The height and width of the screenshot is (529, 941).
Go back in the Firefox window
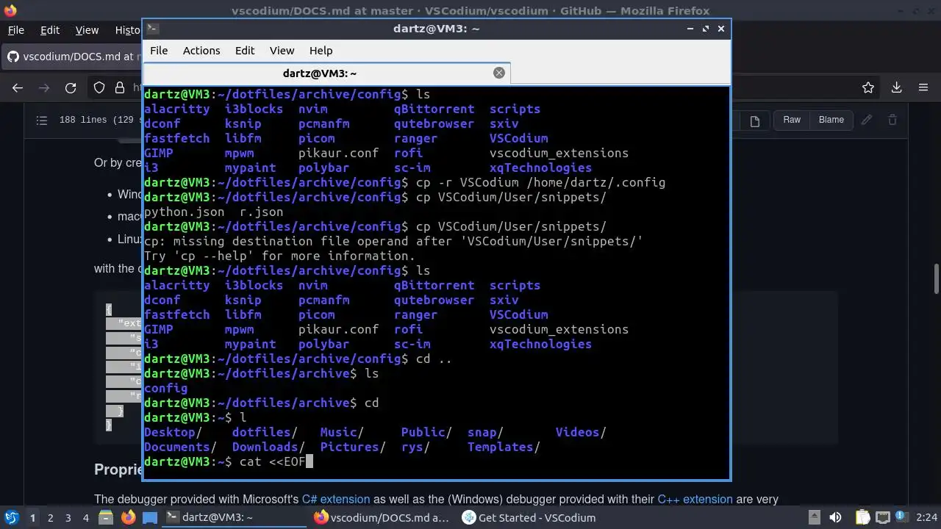point(18,87)
